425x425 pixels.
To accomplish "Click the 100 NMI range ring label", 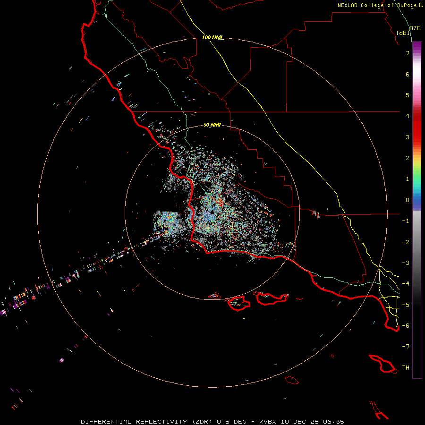I will pos(212,37).
